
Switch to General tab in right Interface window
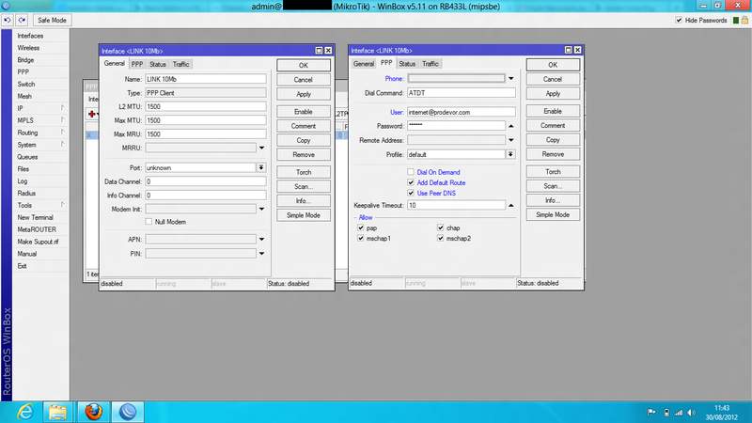[364, 64]
